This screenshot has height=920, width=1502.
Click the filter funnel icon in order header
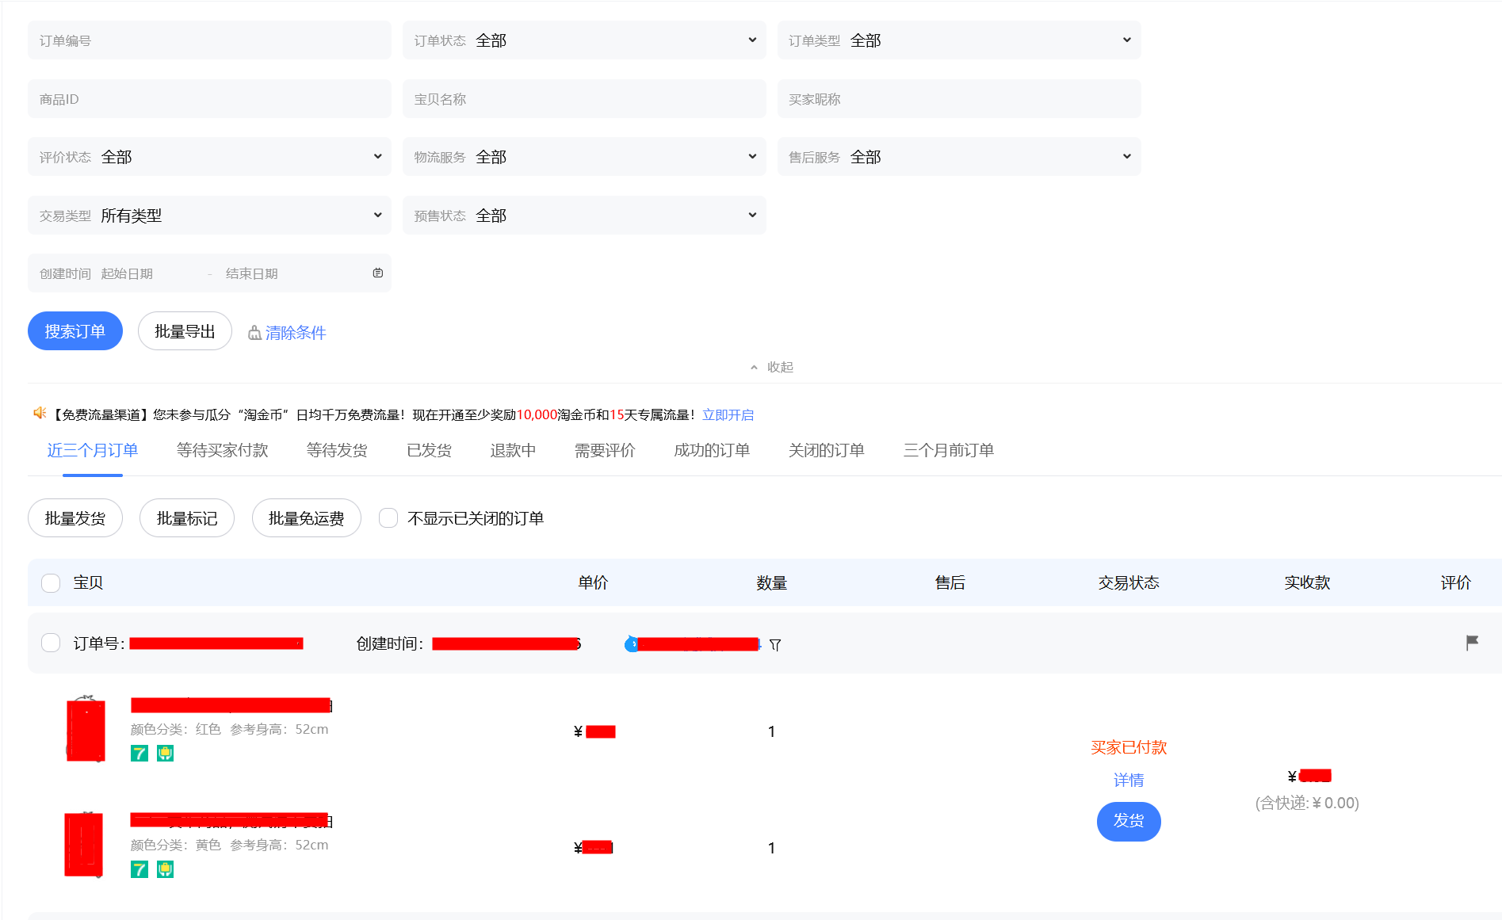click(775, 645)
